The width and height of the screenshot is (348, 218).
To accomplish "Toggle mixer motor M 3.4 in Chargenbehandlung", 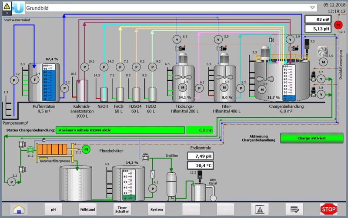I will point(261,89).
